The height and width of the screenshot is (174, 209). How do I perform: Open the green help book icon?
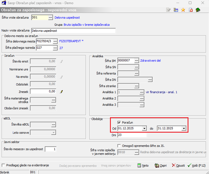[x=198, y=10]
